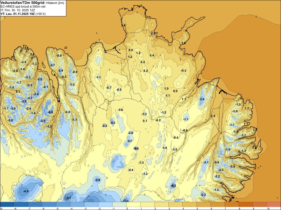Click the positive 2.5 temperature value
Screen dimensions: 281x210
click(x=26, y=48)
